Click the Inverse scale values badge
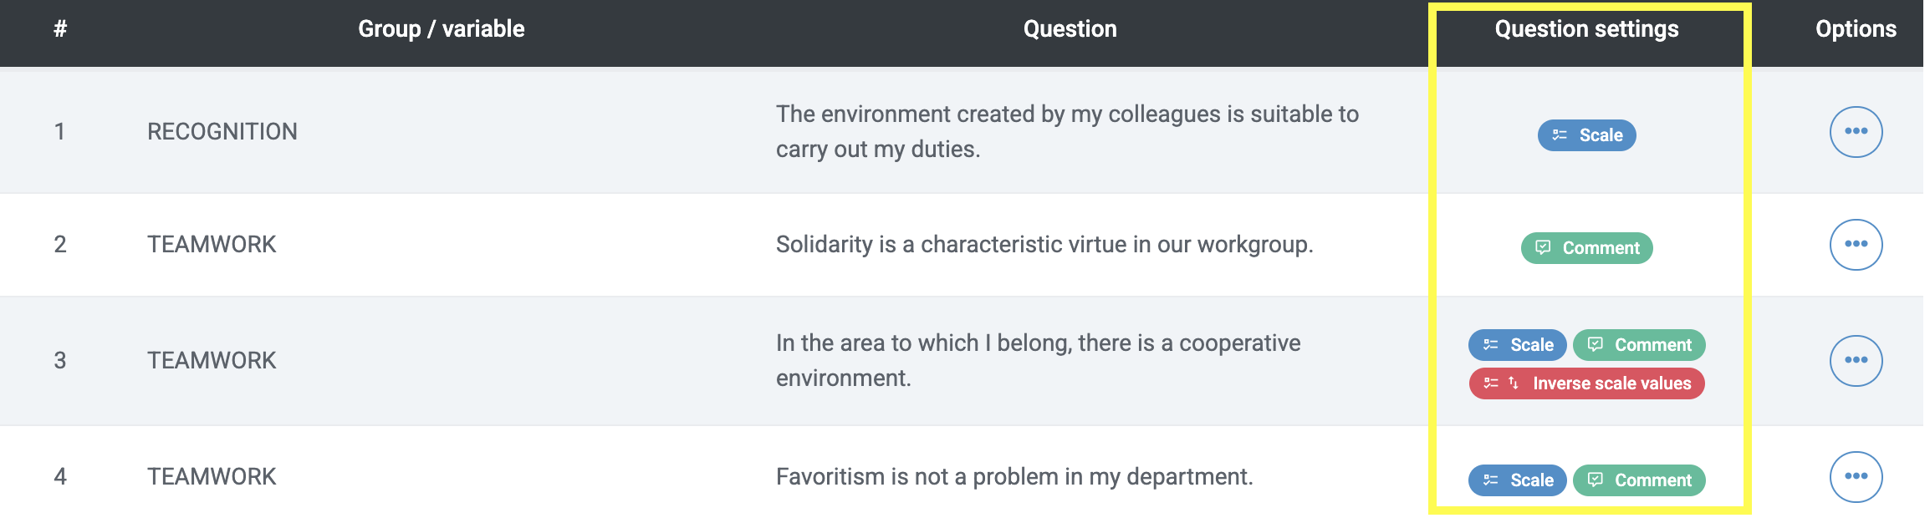1930x523 pixels. pos(1586,383)
